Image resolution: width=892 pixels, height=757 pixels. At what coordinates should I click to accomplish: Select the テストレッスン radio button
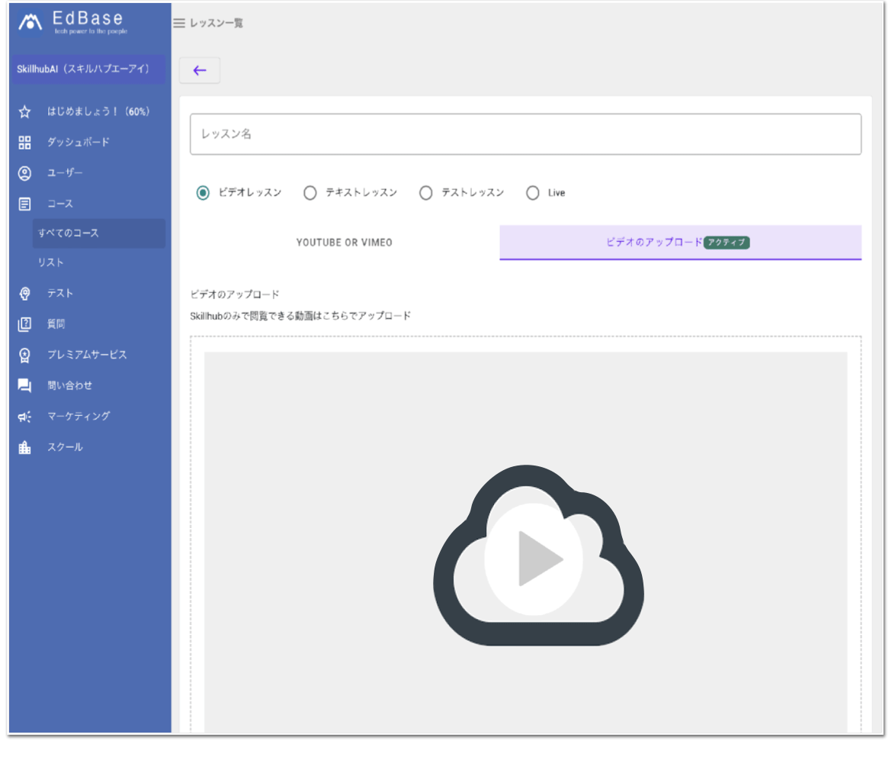pyautogui.click(x=425, y=193)
